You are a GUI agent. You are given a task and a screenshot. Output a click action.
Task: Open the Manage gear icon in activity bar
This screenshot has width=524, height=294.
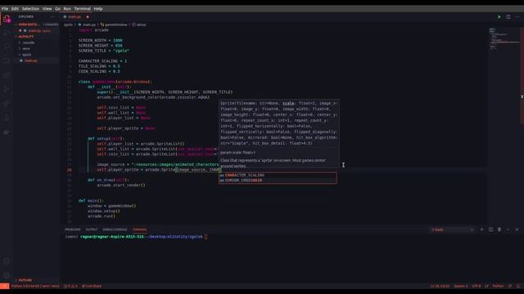7,276
